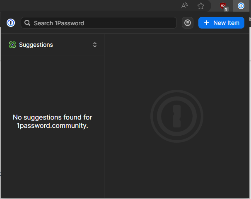The height and width of the screenshot is (199, 251).
Task: Expand the Suggestions category selector
Action: tap(53, 45)
